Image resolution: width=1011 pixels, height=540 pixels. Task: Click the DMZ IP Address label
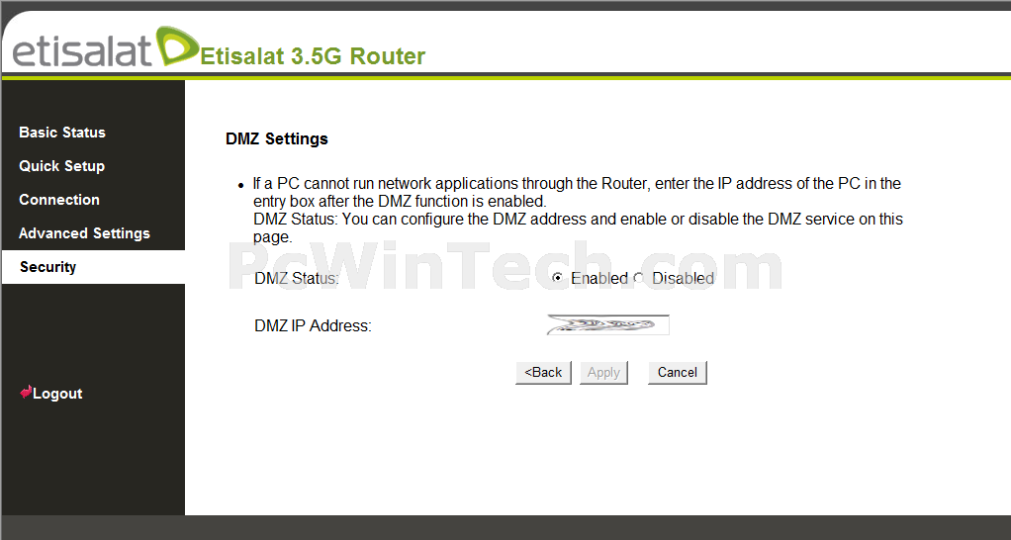pos(313,326)
